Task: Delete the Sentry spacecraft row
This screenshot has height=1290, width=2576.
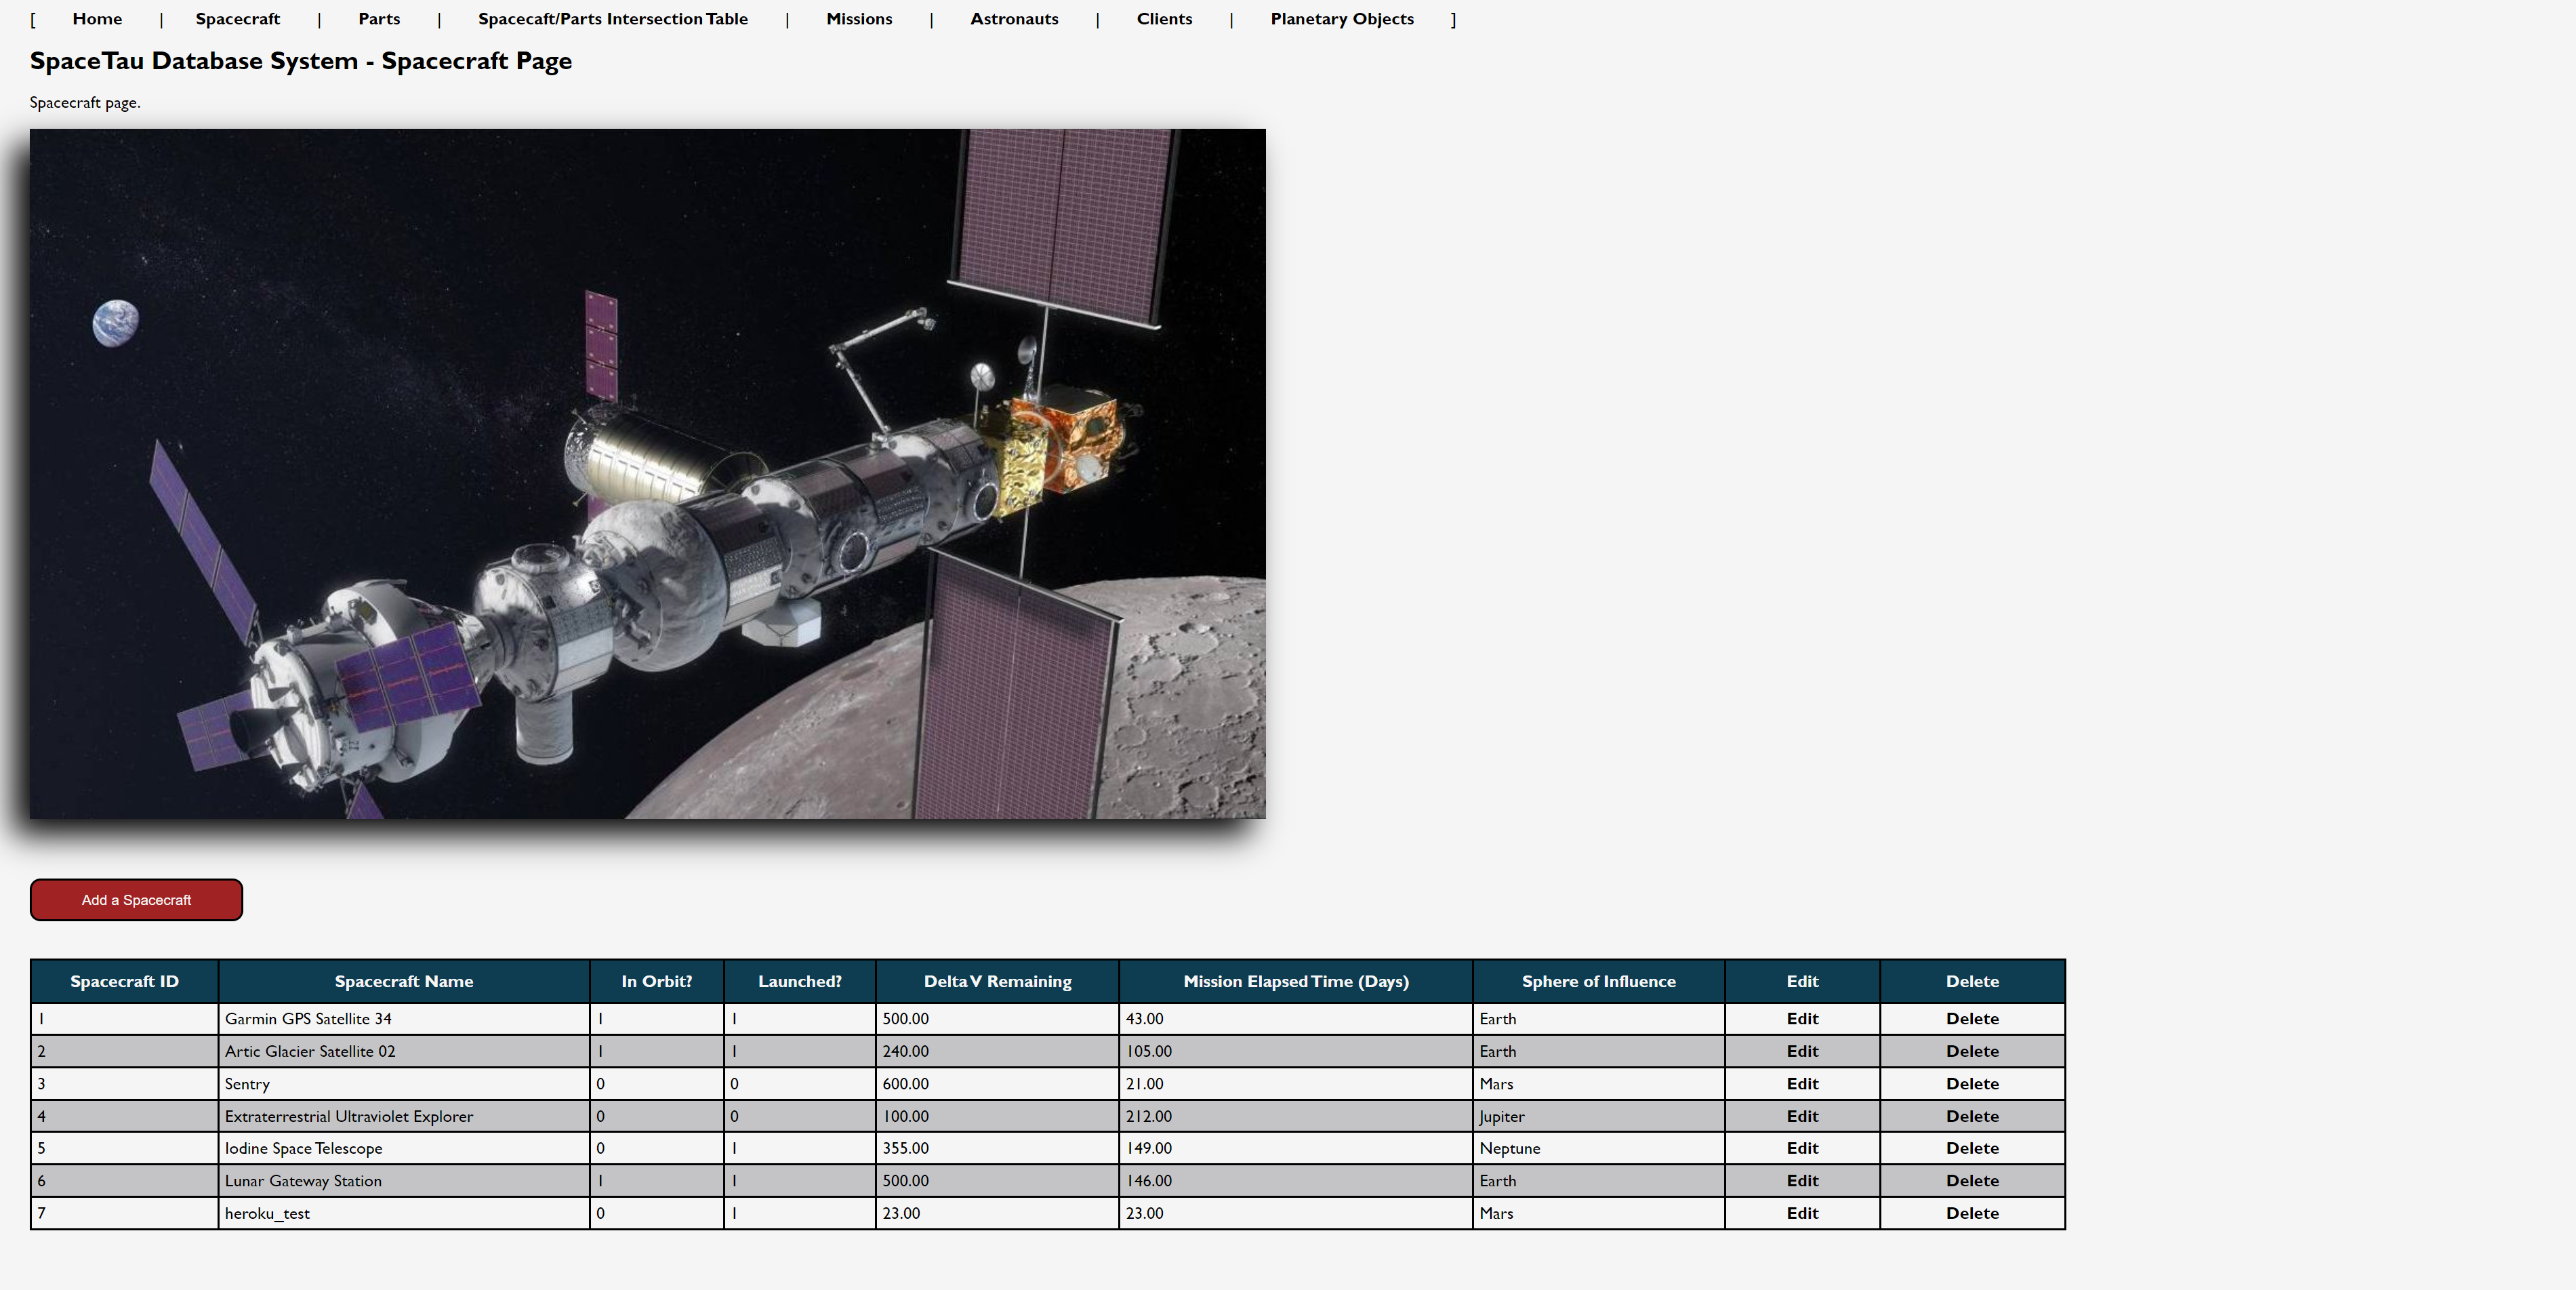Action: (x=1972, y=1084)
